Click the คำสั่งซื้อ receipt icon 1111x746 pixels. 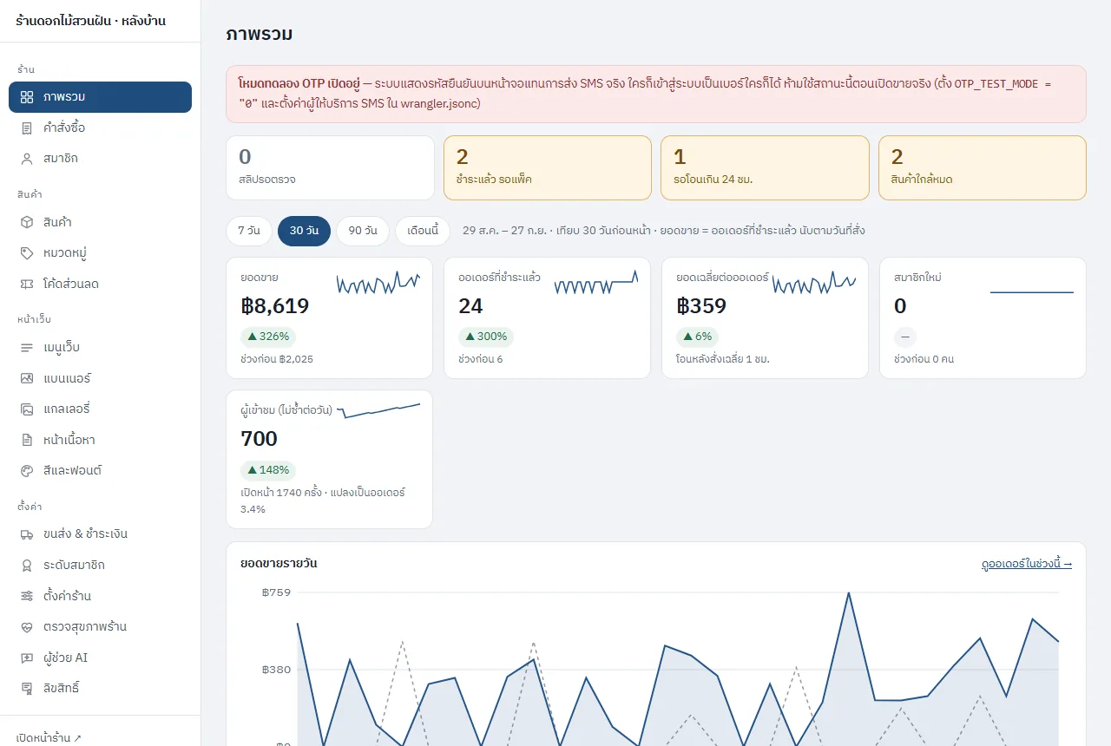tap(27, 128)
